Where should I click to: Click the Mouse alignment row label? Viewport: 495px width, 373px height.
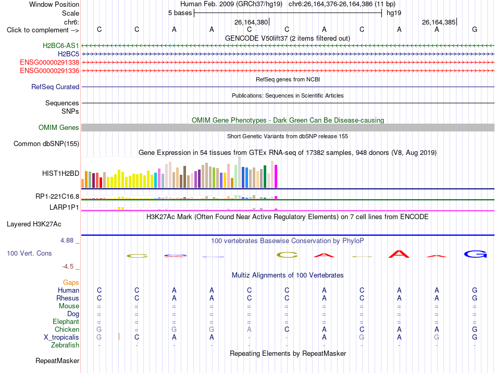pos(69,306)
